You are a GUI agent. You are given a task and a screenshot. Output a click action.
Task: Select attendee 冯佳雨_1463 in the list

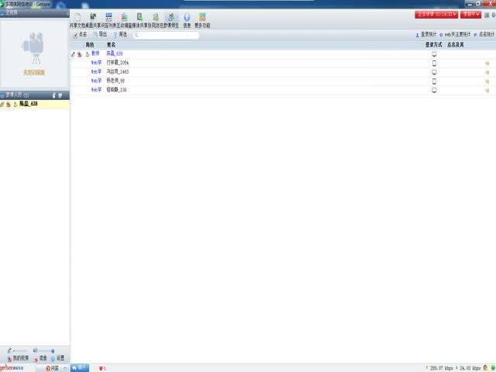[x=117, y=71]
